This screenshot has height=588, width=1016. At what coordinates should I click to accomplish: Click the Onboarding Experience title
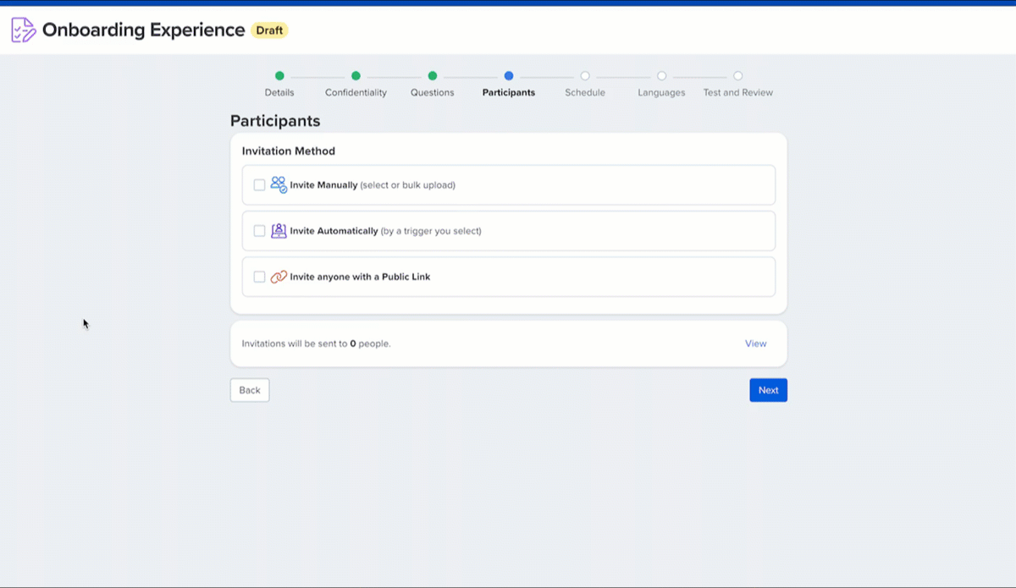pyautogui.click(x=143, y=30)
